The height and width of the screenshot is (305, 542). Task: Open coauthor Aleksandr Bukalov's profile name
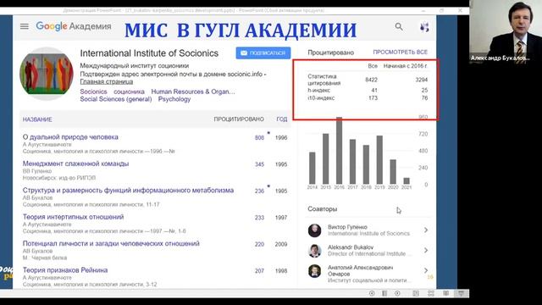351,247
